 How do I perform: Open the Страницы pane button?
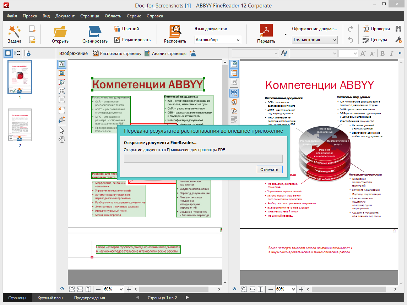[17, 298]
